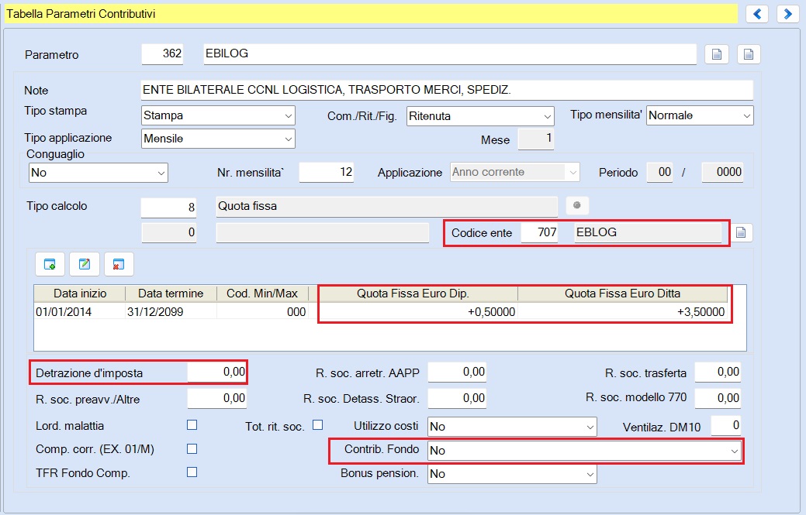The height and width of the screenshot is (515, 806).
Task: Edit the selected quota table row
Action: tap(85, 264)
